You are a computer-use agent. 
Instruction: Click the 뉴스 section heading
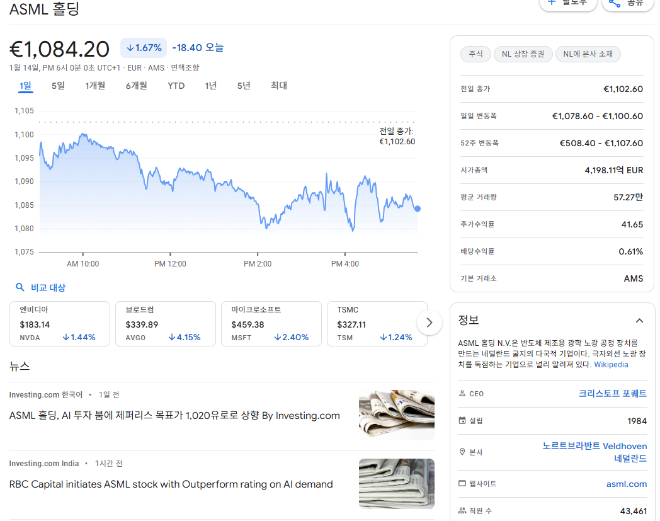tap(20, 366)
